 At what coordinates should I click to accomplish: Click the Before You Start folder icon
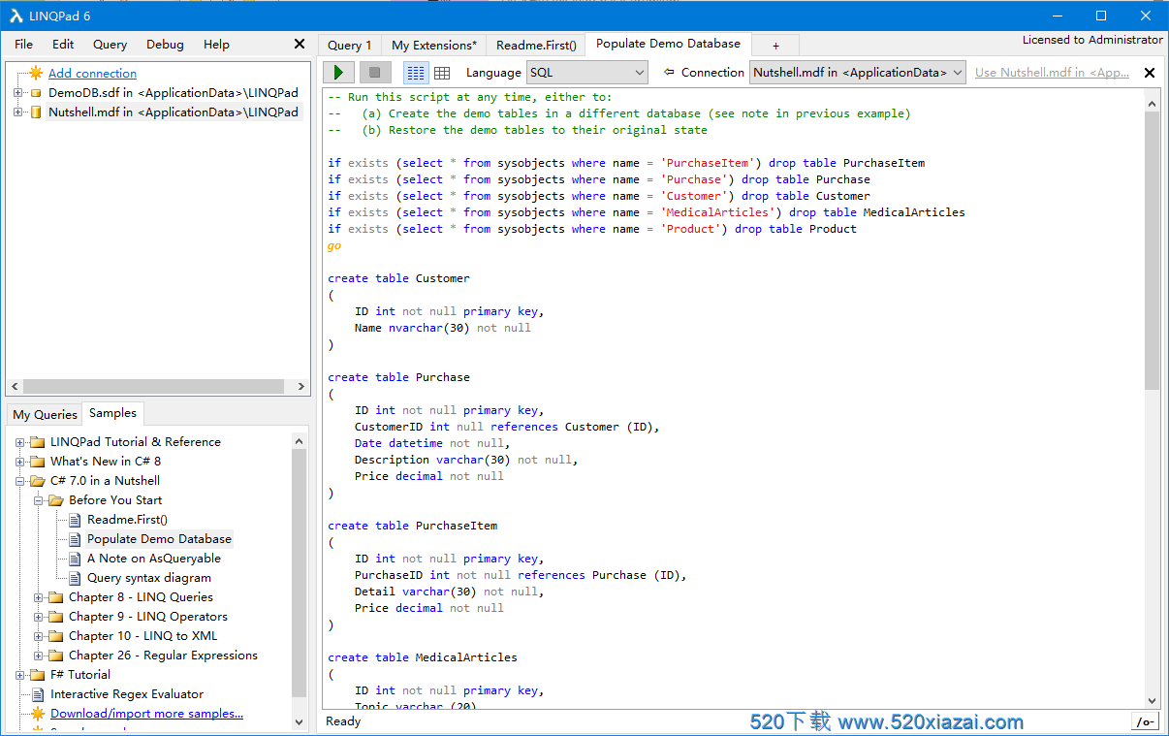pos(56,500)
